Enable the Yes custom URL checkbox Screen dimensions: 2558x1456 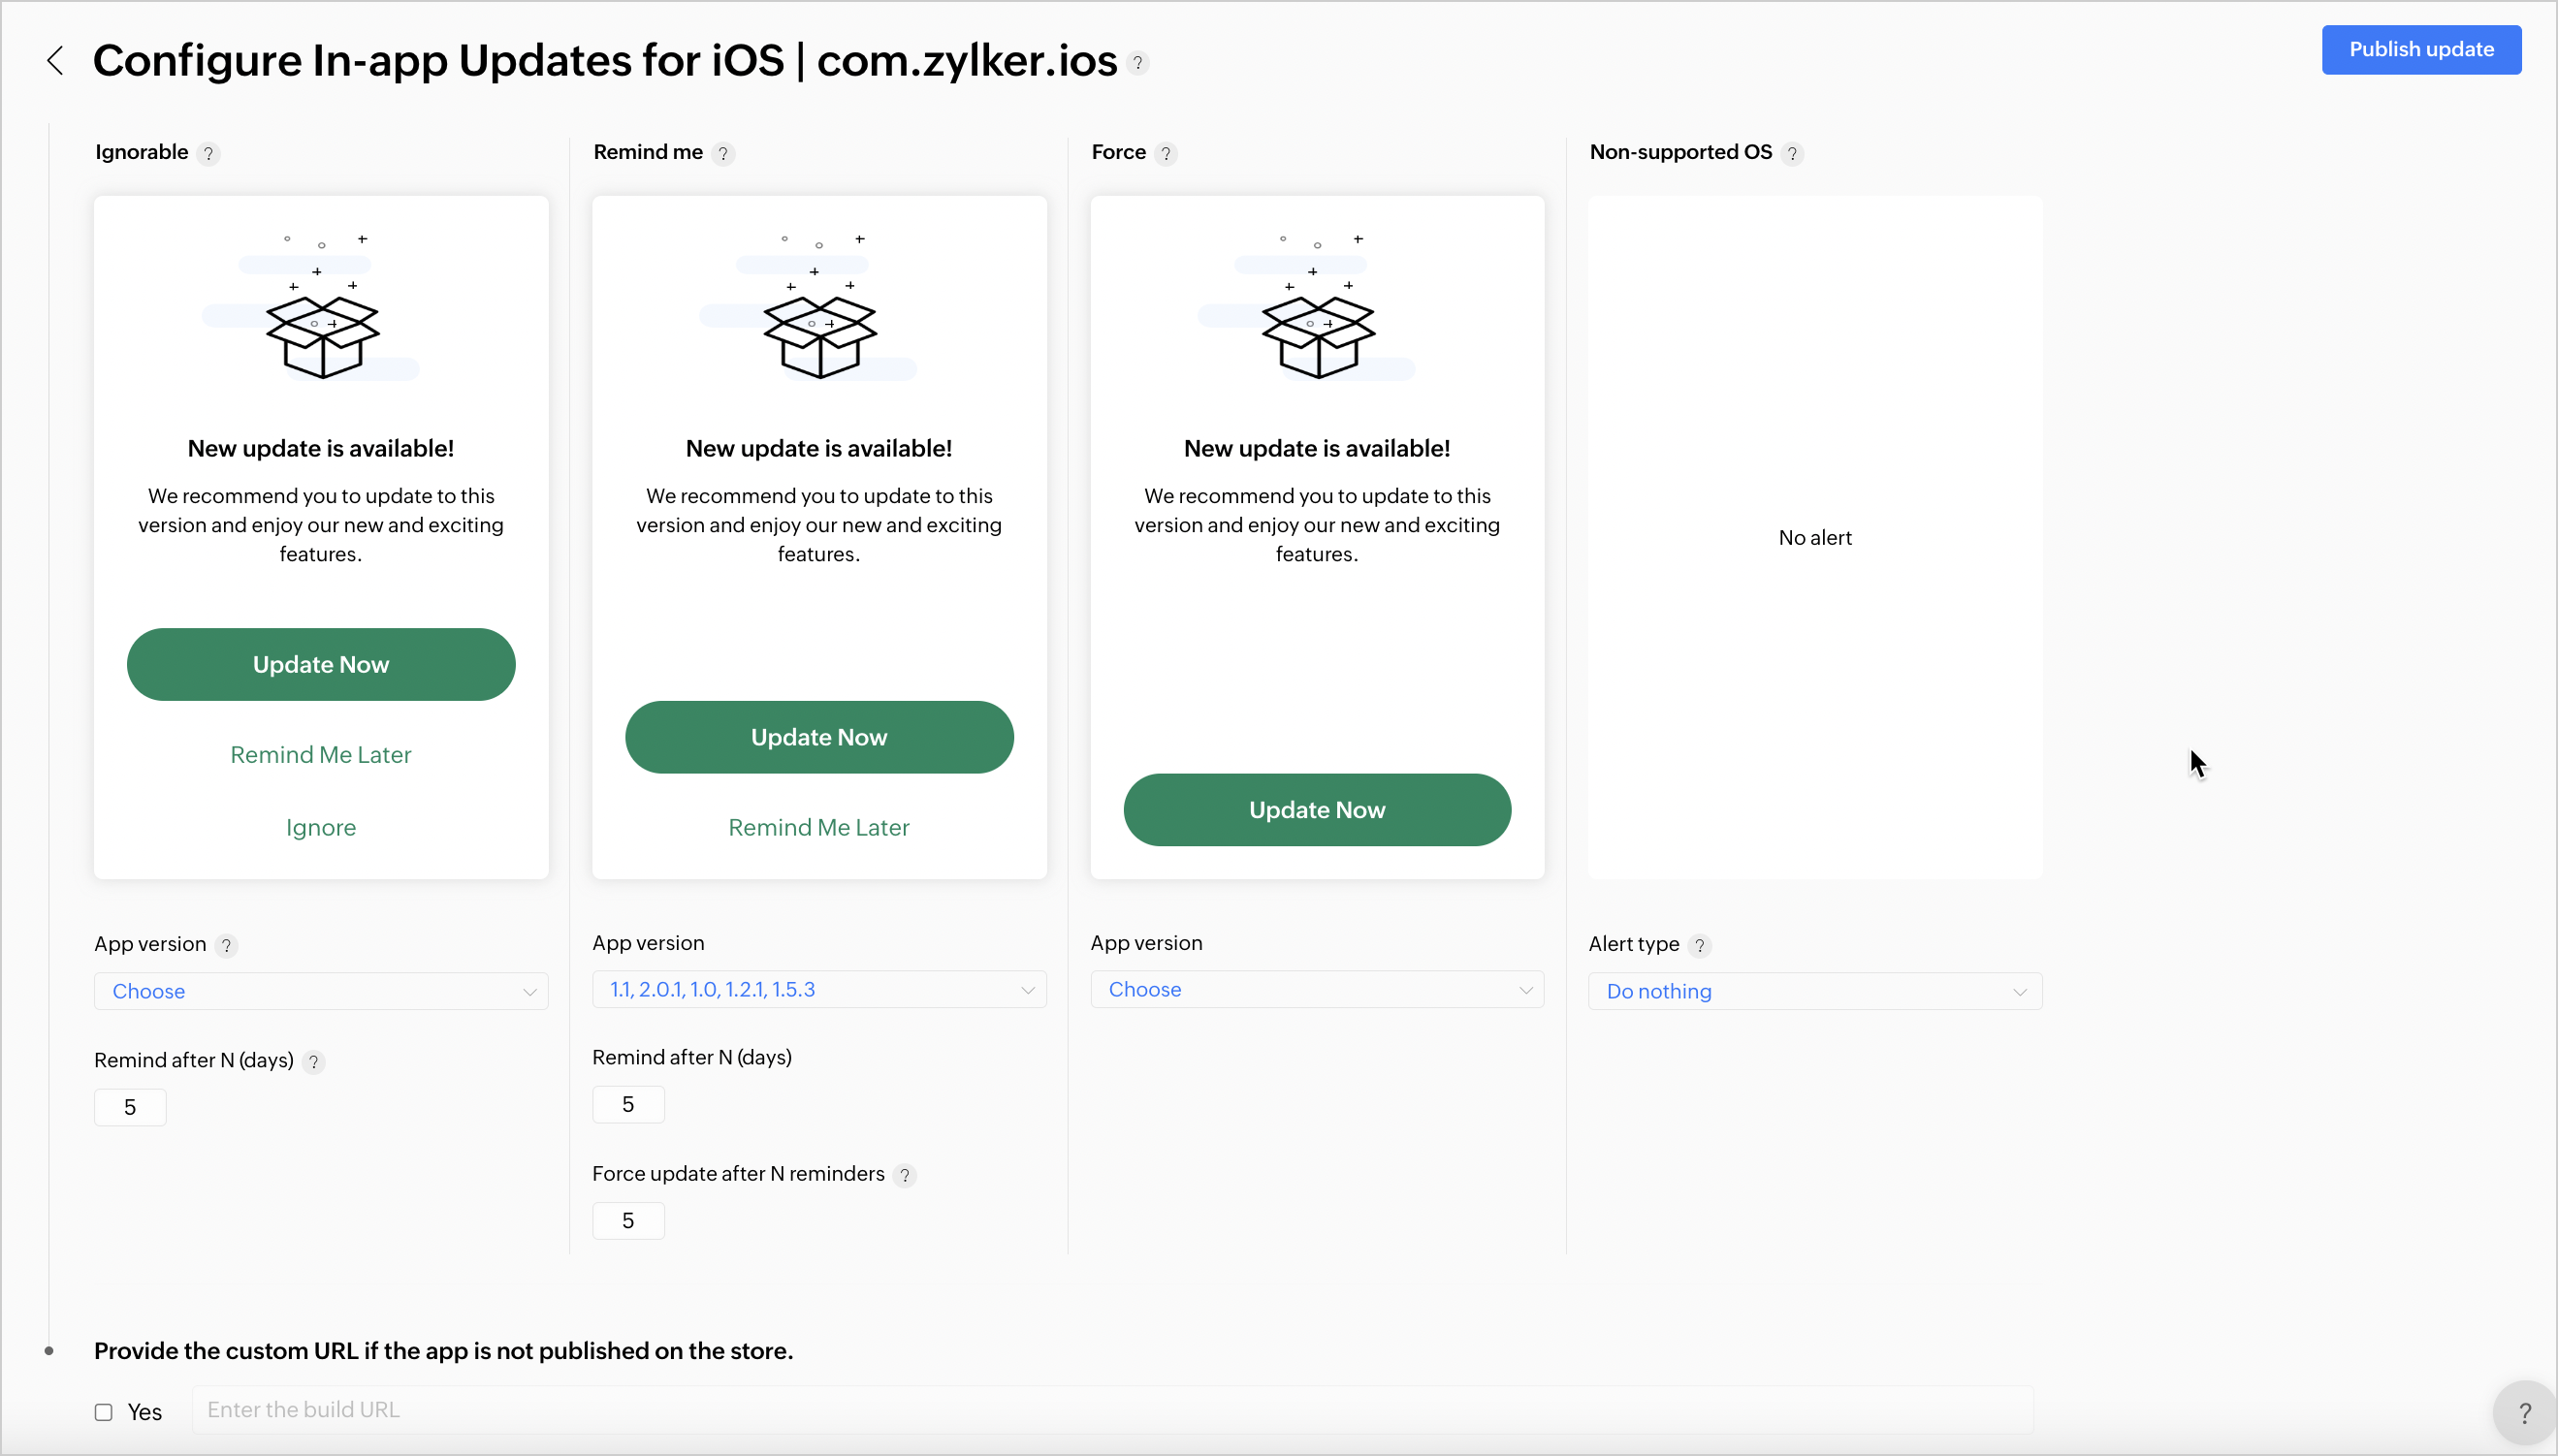pos(104,1412)
